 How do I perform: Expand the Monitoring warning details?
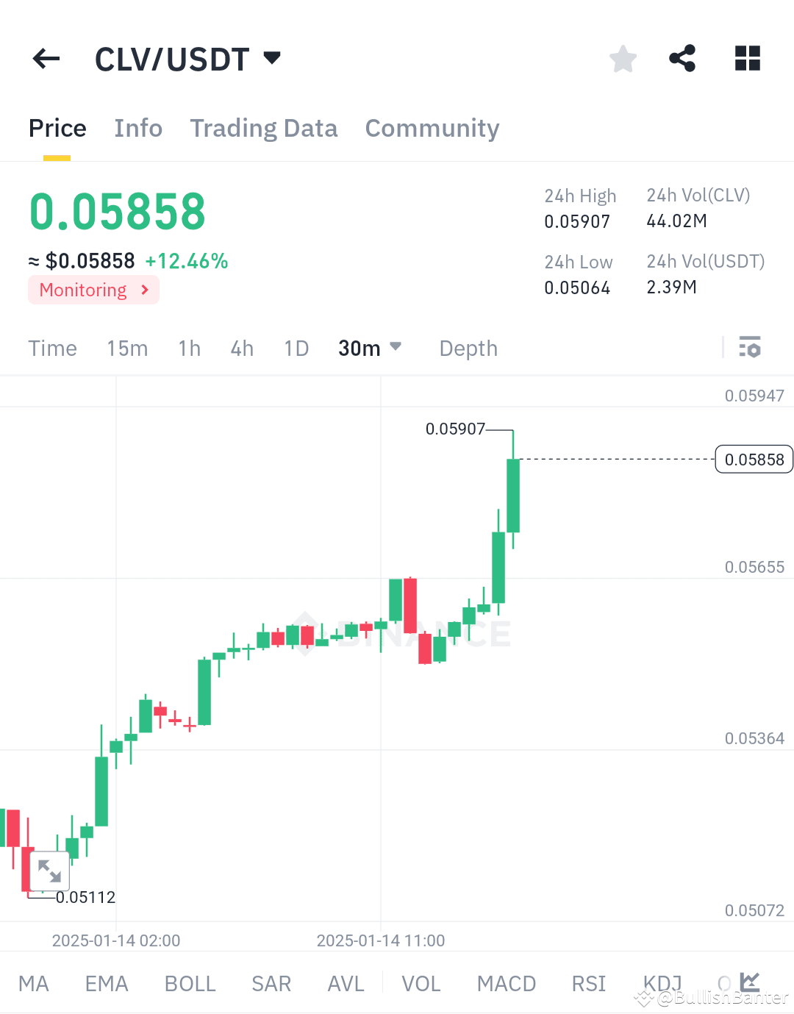tap(93, 290)
